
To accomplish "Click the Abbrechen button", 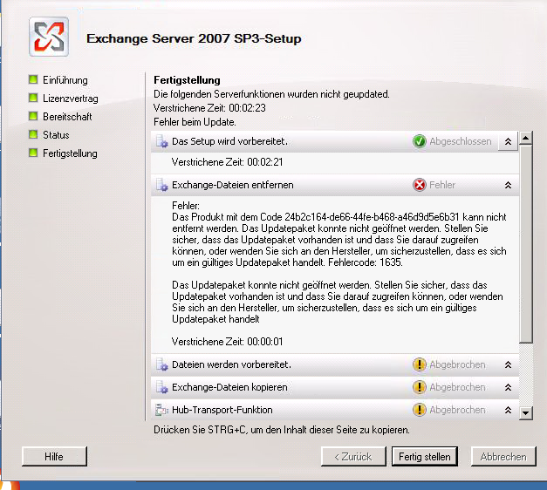I will click(503, 457).
